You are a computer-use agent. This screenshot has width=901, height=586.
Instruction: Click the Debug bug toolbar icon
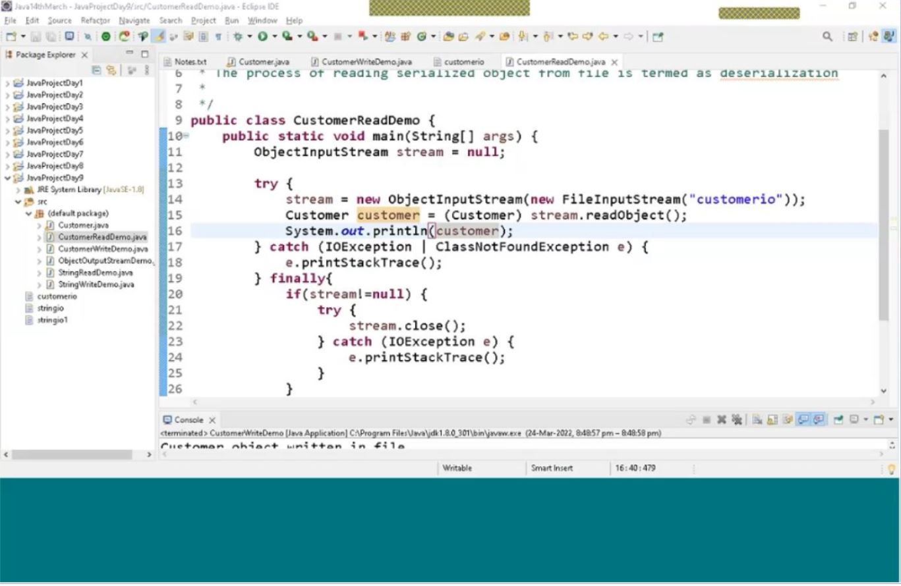(x=237, y=37)
